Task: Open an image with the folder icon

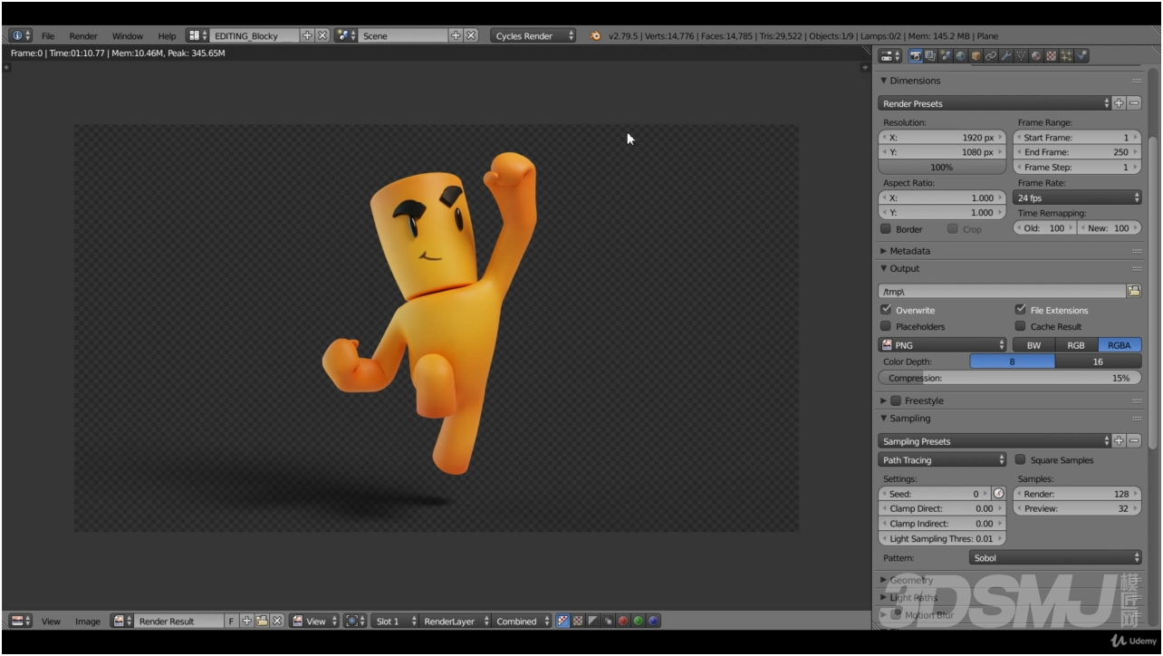Action: click(262, 622)
